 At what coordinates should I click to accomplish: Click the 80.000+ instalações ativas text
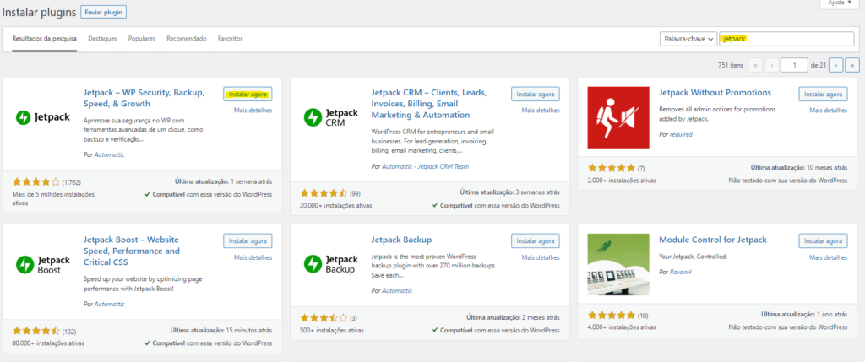pyautogui.click(x=48, y=343)
